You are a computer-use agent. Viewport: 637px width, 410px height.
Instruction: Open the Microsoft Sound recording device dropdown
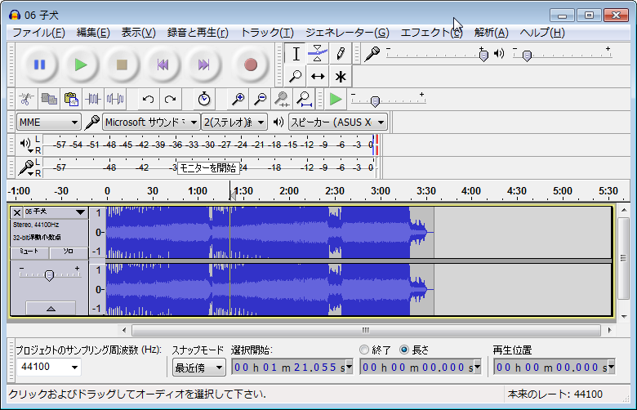[x=151, y=122]
